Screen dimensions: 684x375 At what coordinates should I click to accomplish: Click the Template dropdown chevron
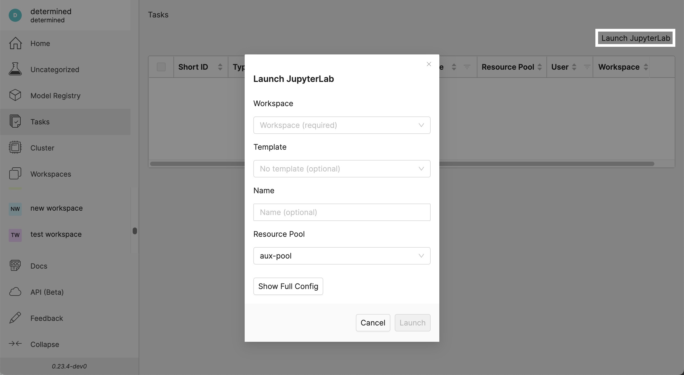(421, 169)
